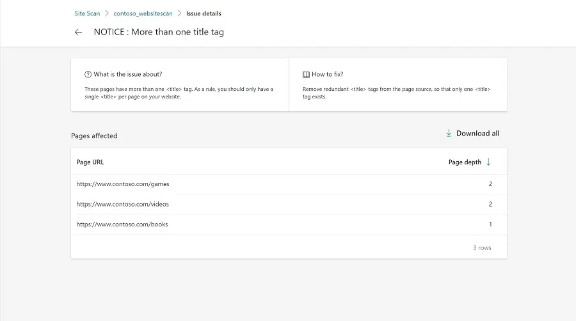Image resolution: width=576 pixels, height=321 pixels.
Task: Click chevron after Site Scan breadcrumb
Action: tap(107, 13)
